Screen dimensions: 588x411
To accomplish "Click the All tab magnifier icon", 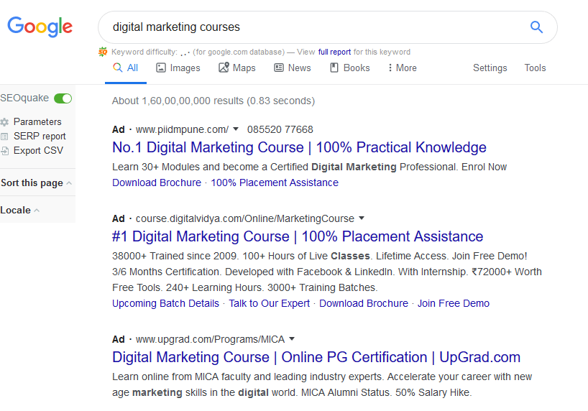I will 118,68.
